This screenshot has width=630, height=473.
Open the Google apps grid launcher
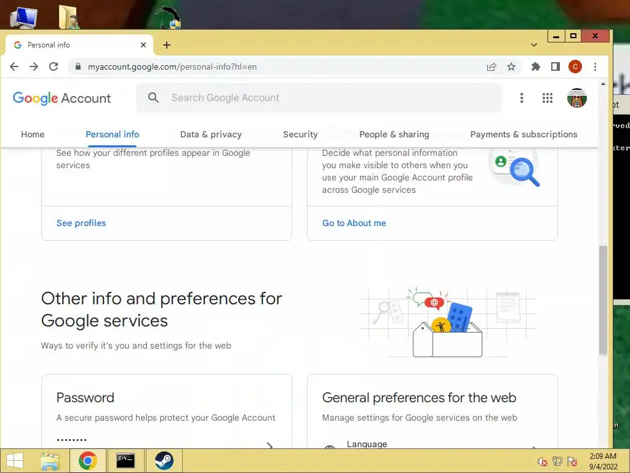pos(547,98)
